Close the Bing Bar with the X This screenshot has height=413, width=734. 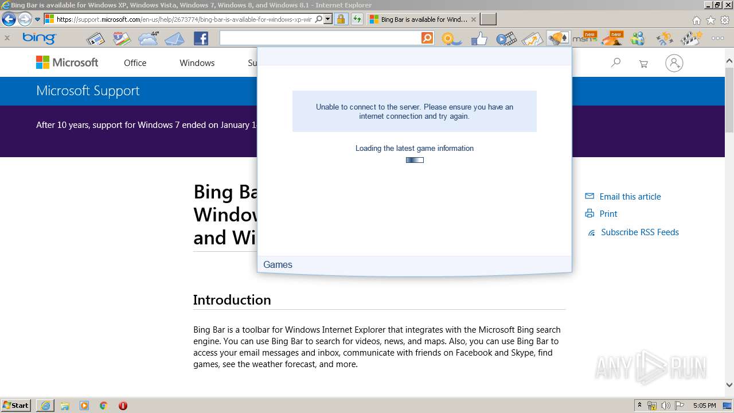click(x=7, y=38)
